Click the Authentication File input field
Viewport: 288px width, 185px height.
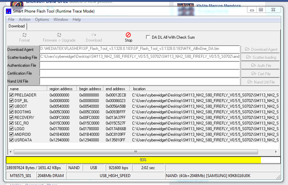point(139,65)
